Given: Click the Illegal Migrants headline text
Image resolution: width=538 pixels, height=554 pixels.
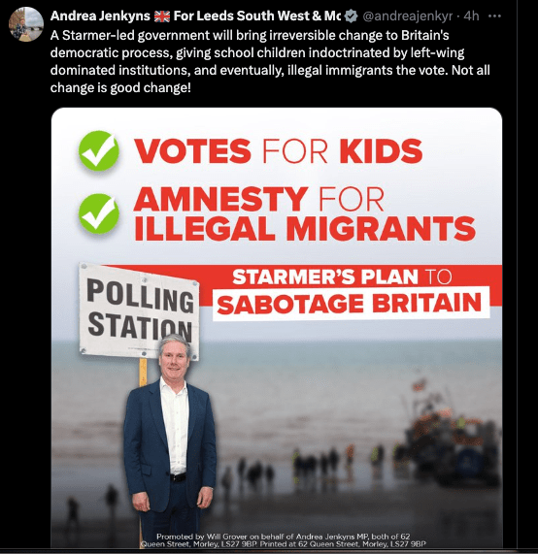Looking at the screenshot, I should [x=305, y=228].
